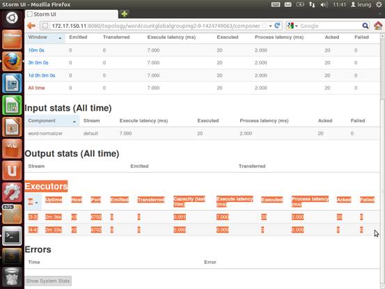Open the All time window link
The width and height of the screenshot is (385, 289).
click(36, 88)
